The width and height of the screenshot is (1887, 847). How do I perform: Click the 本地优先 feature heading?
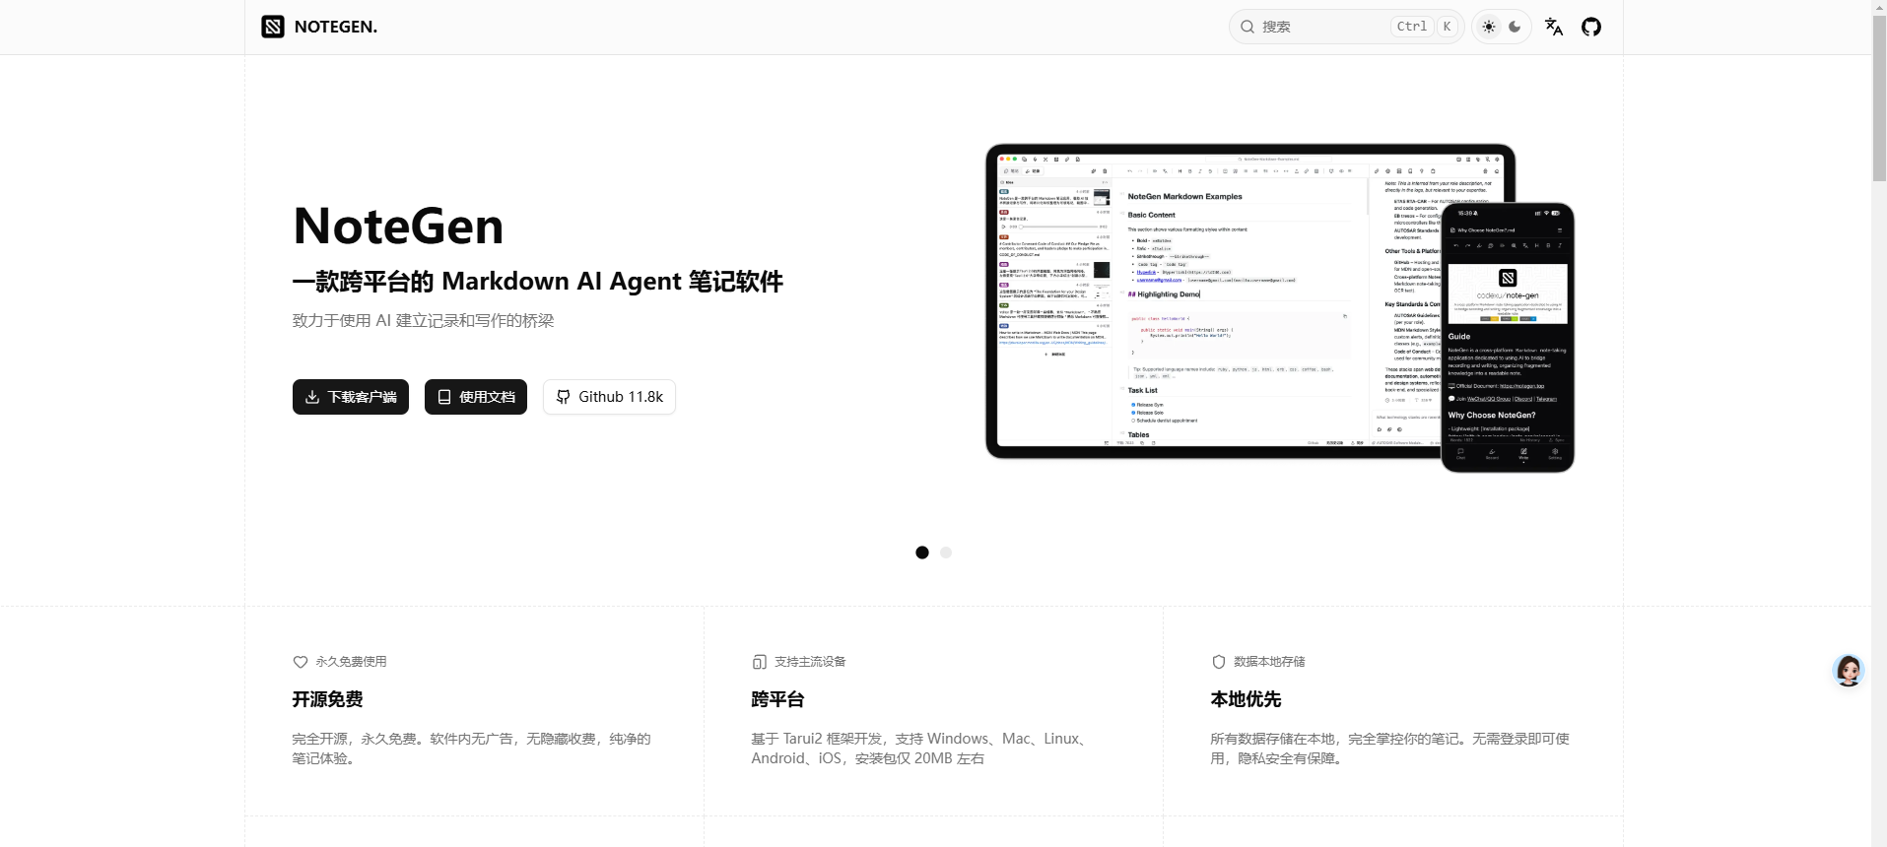click(x=1246, y=699)
